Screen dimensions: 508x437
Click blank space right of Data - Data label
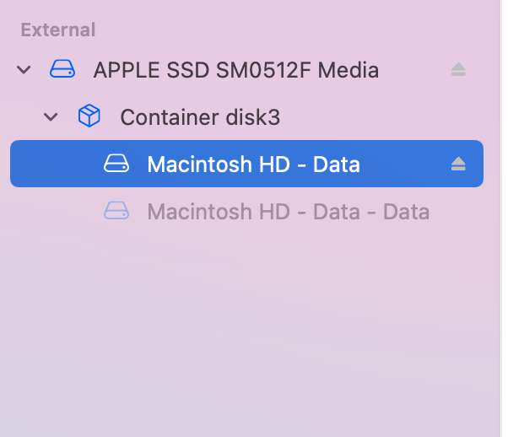457,211
